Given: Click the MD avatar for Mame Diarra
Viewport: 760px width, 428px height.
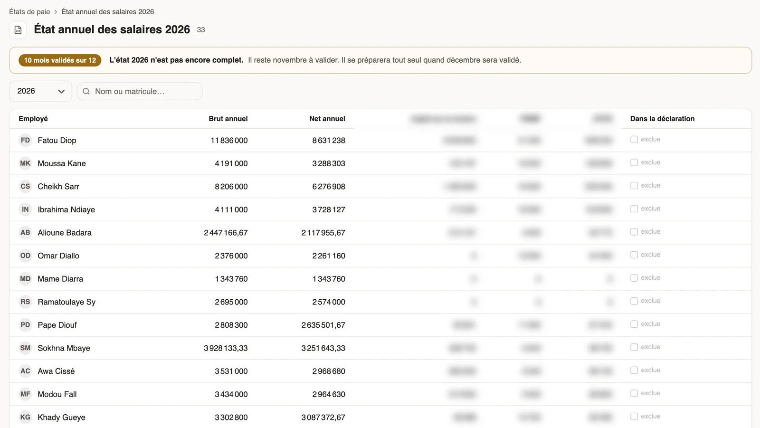Looking at the screenshot, I should pyautogui.click(x=25, y=279).
